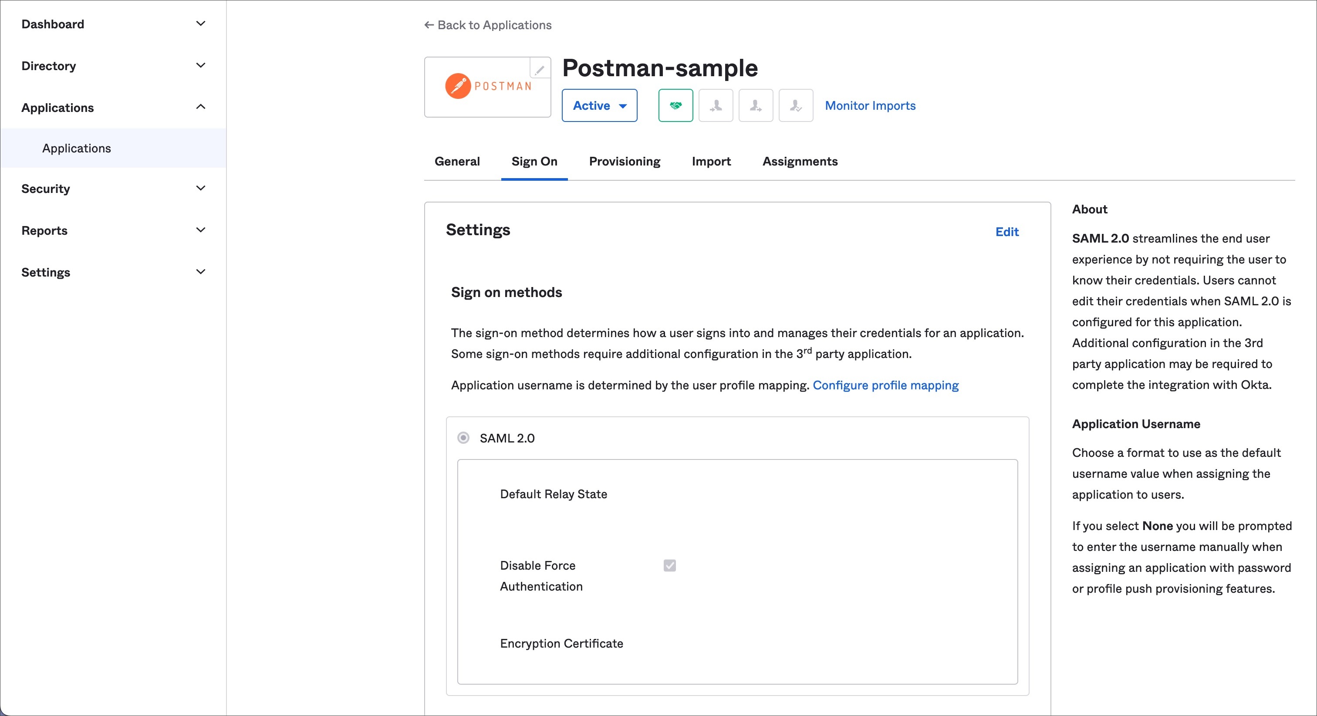Open the Assignments tab

click(800, 161)
